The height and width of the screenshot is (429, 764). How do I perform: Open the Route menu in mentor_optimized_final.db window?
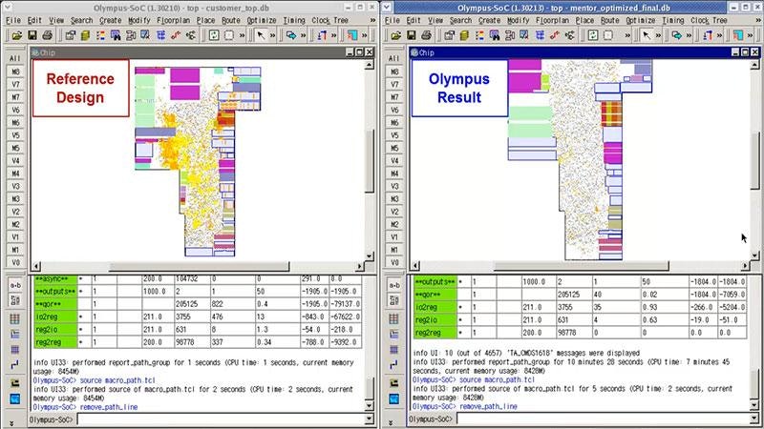pyautogui.click(x=609, y=20)
